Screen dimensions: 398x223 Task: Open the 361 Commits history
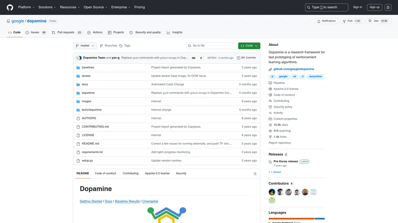click(246, 58)
